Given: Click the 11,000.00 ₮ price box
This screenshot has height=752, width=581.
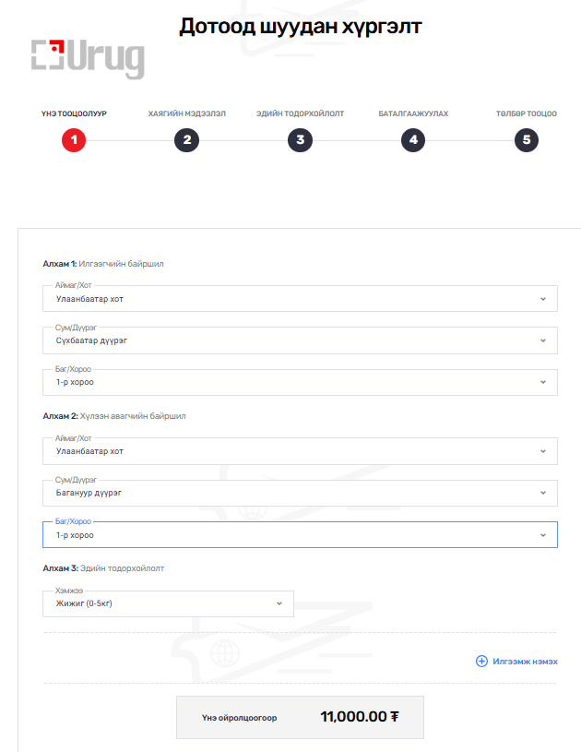Looking at the screenshot, I should click(300, 717).
